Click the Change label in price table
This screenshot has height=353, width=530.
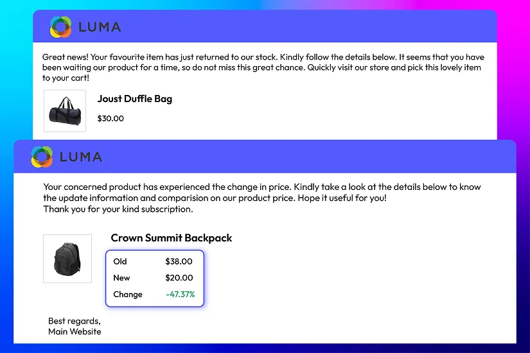(128, 294)
